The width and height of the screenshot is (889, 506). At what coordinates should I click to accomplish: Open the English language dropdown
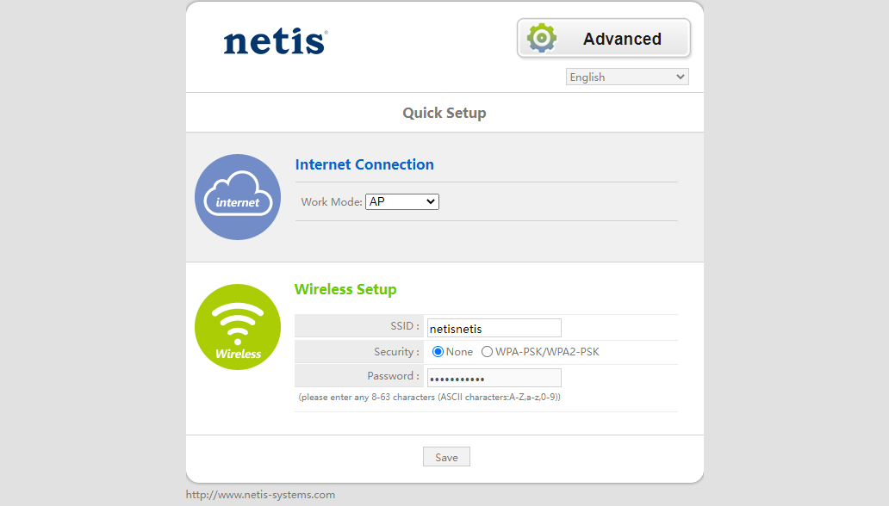(x=627, y=77)
